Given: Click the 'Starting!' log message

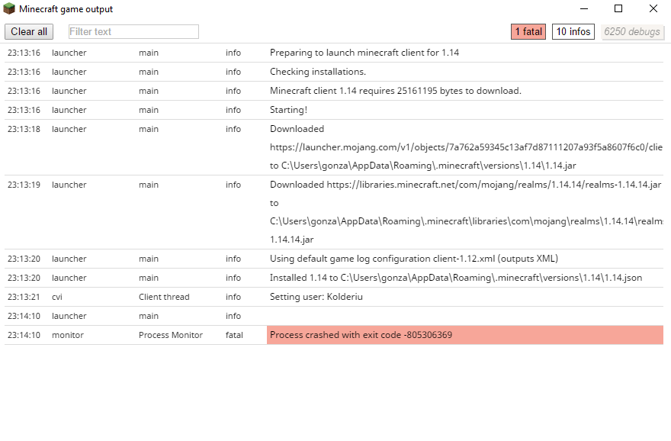Looking at the screenshot, I should coord(288,110).
